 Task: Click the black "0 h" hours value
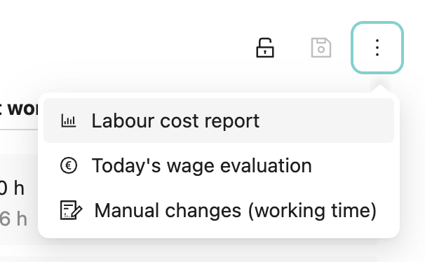pos(12,188)
